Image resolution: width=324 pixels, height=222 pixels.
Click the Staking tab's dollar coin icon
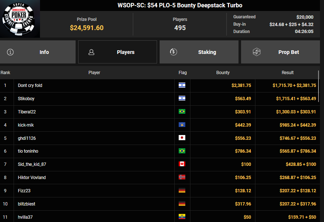(x=174, y=52)
